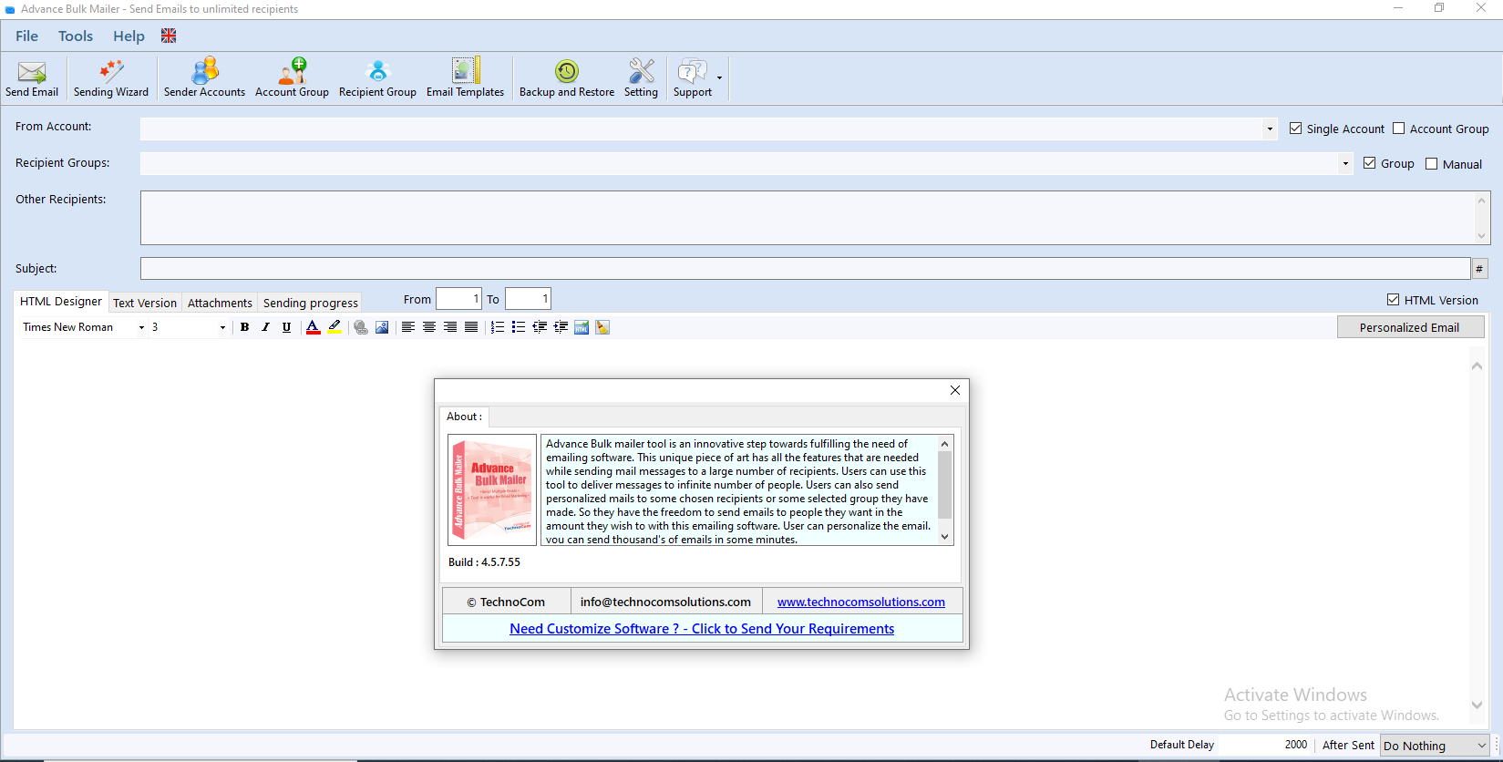
Task: Open Email Templates
Action: tap(465, 78)
